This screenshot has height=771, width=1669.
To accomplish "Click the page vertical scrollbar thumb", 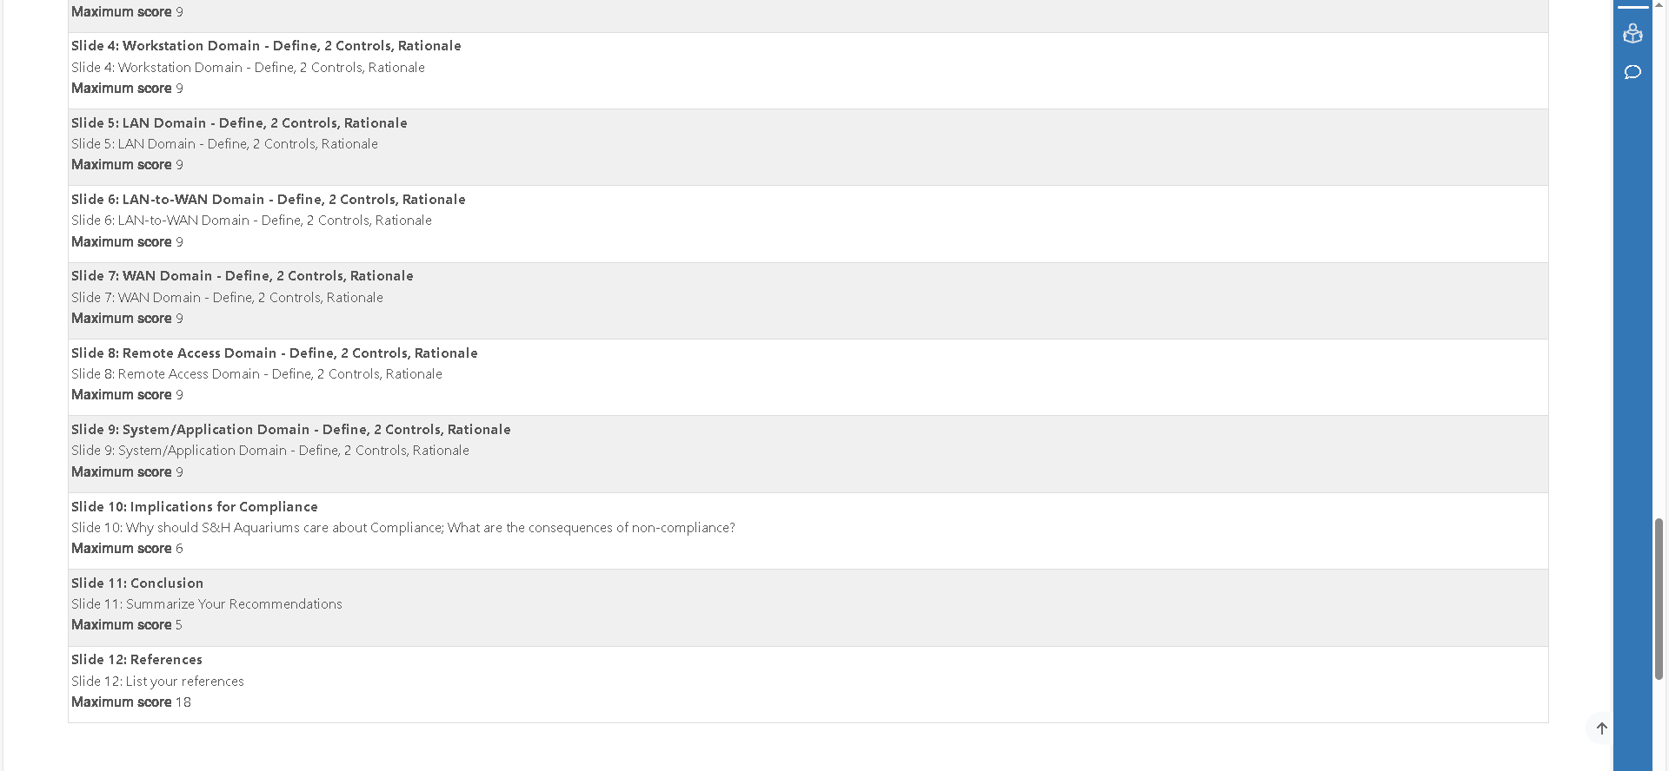I will point(1659,599).
